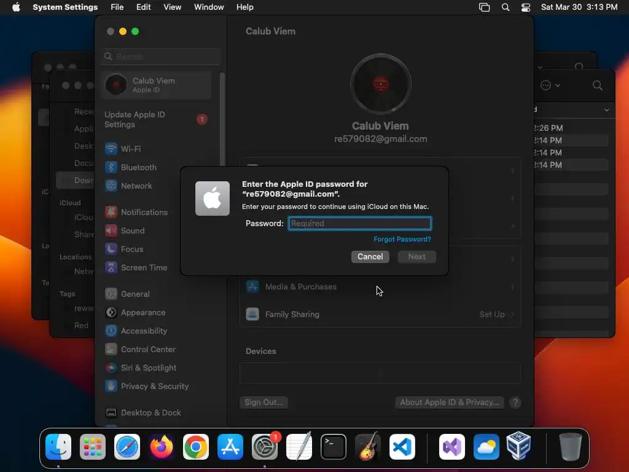Click the column sort chevron in Finder window
This screenshot has height=472, width=629.
pyautogui.click(x=606, y=109)
